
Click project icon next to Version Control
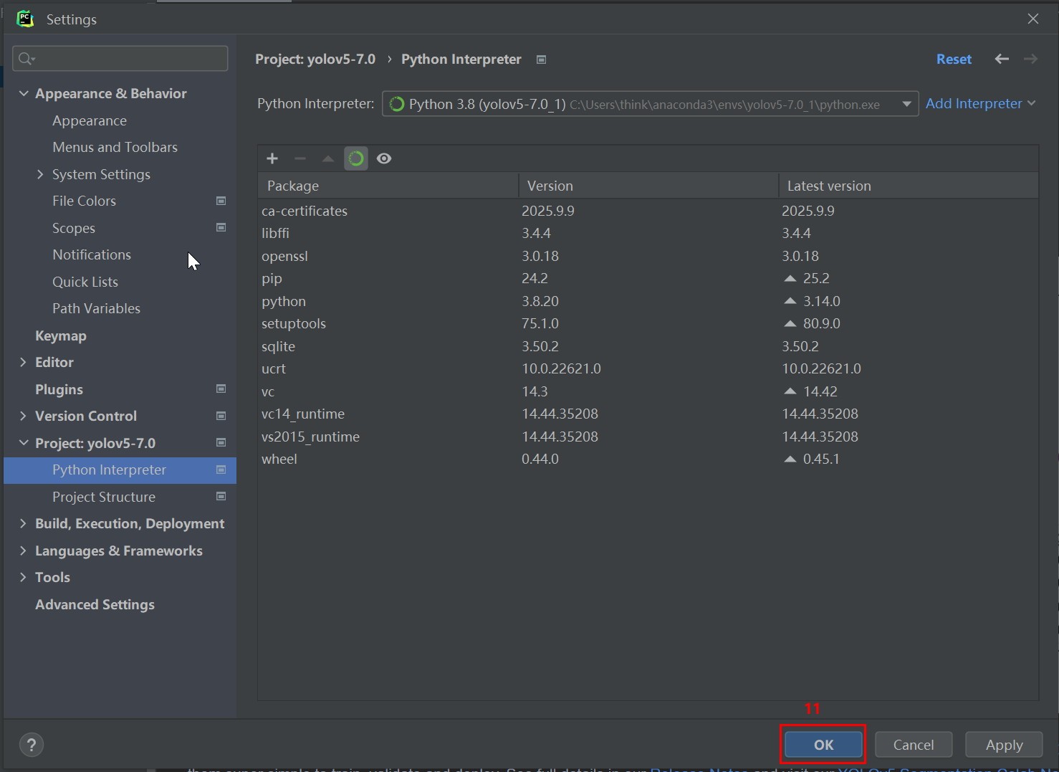click(221, 416)
